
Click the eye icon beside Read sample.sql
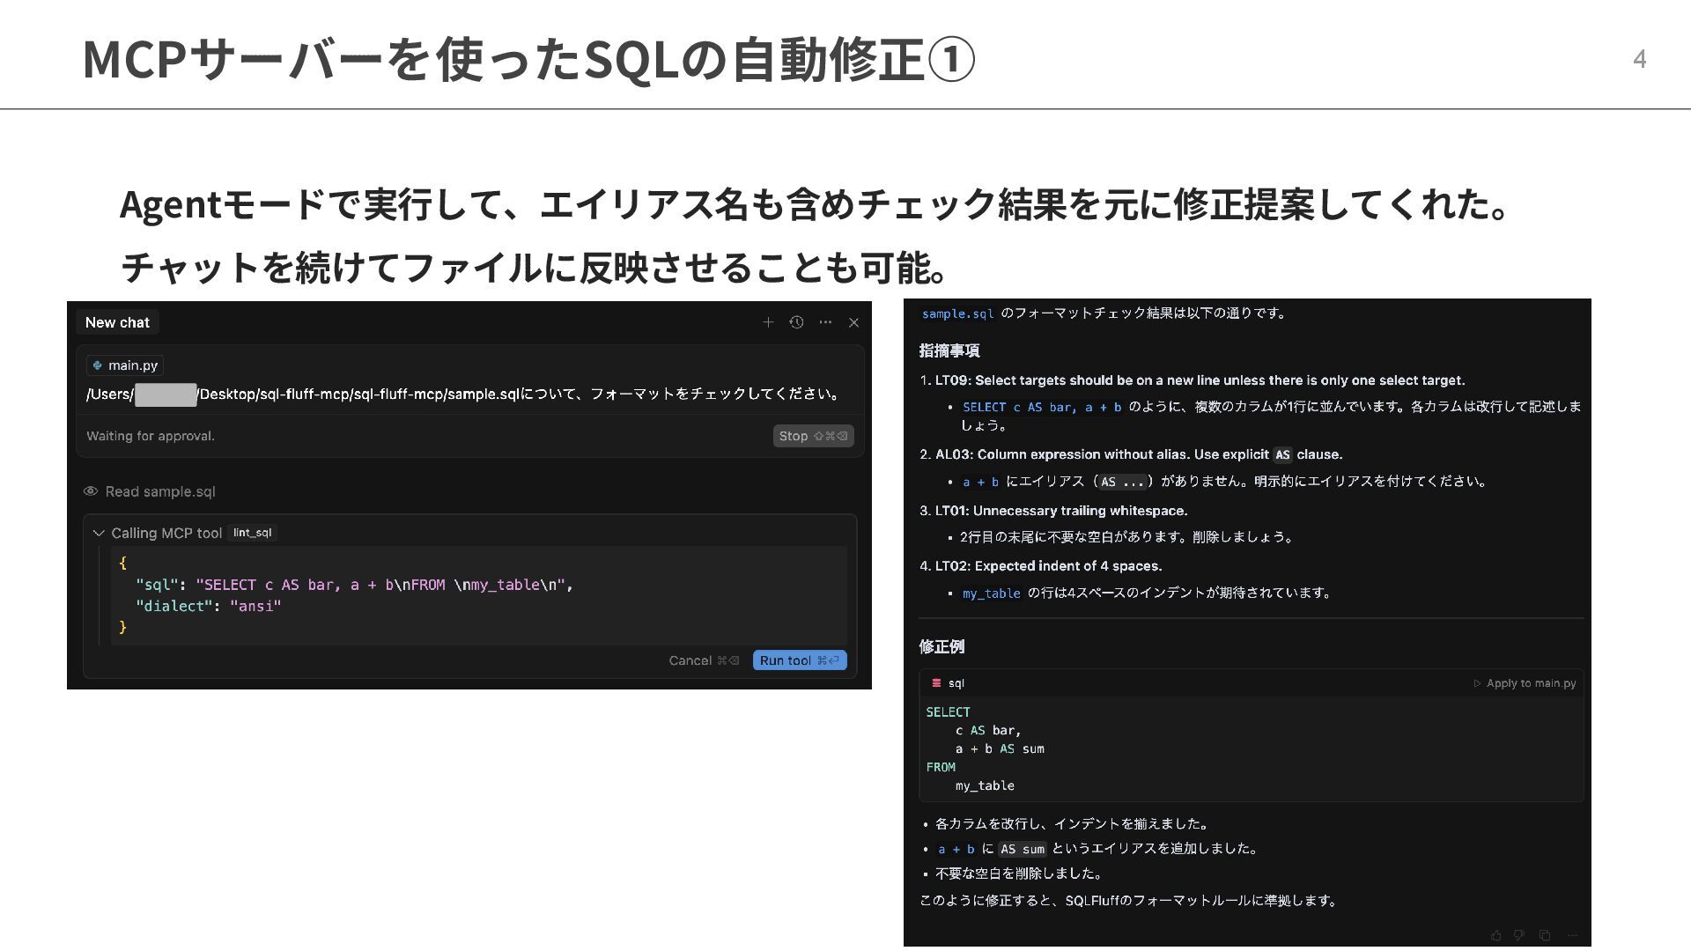91,491
